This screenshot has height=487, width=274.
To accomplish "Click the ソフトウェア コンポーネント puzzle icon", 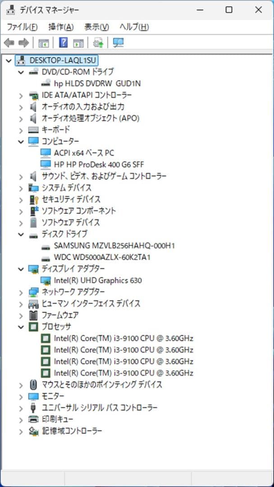I will tap(33, 211).
